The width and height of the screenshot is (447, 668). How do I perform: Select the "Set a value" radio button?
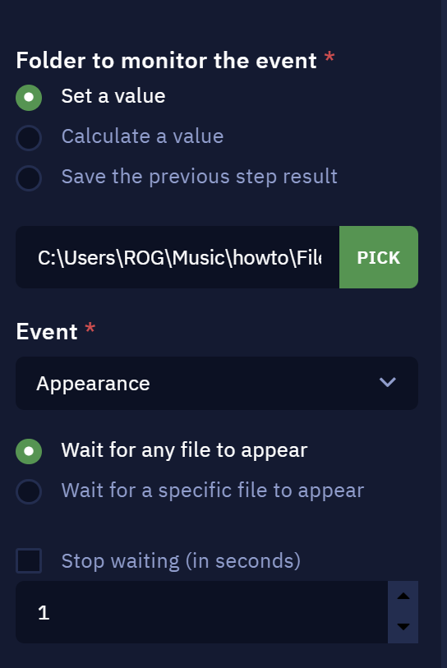point(29,97)
